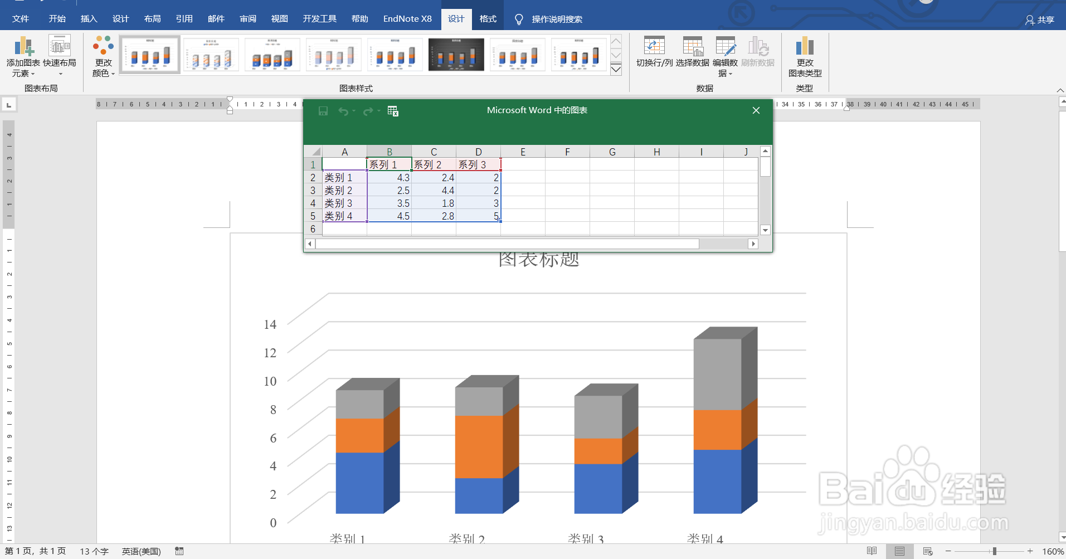Collapse the ribbon chevron
The height and width of the screenshot is (559, 1066).
point(1060,90)
